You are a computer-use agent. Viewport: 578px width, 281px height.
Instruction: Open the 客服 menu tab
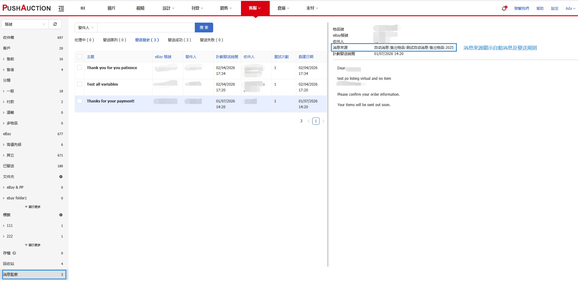(x=255, y=8)
